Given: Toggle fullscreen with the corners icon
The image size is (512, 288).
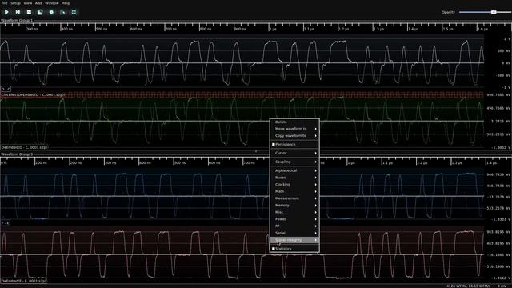Looking at the screenshot, I should [74, 12].
